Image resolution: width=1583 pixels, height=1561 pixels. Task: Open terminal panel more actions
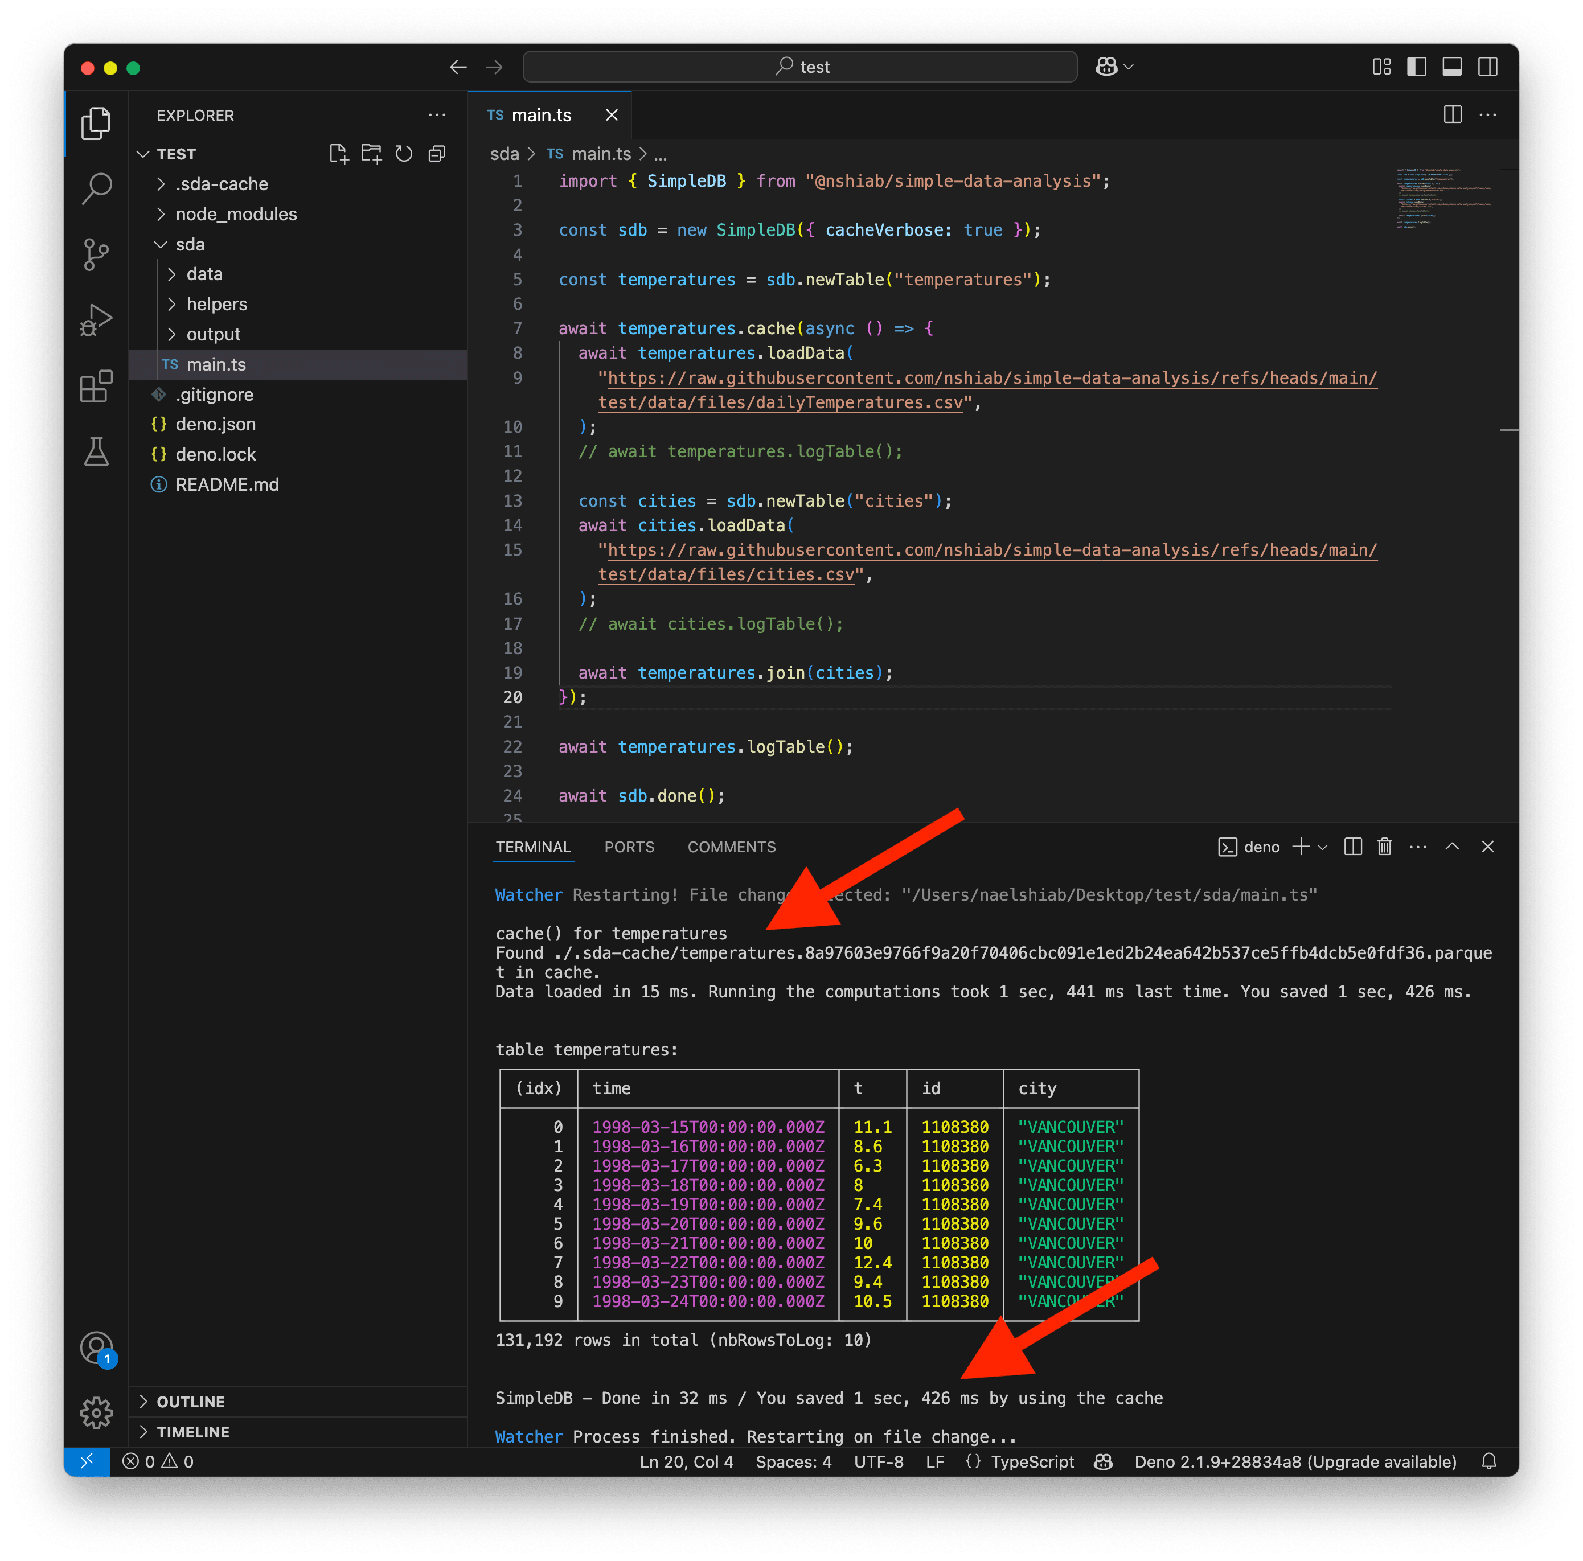[1418, 847]
